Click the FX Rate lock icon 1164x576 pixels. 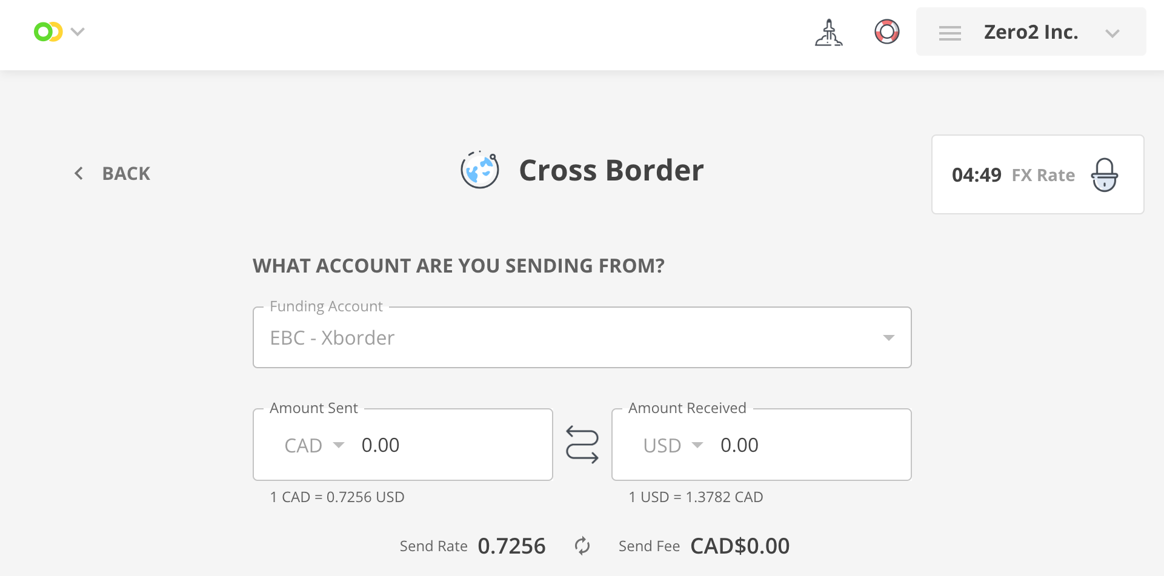[x=1105, y=175]
